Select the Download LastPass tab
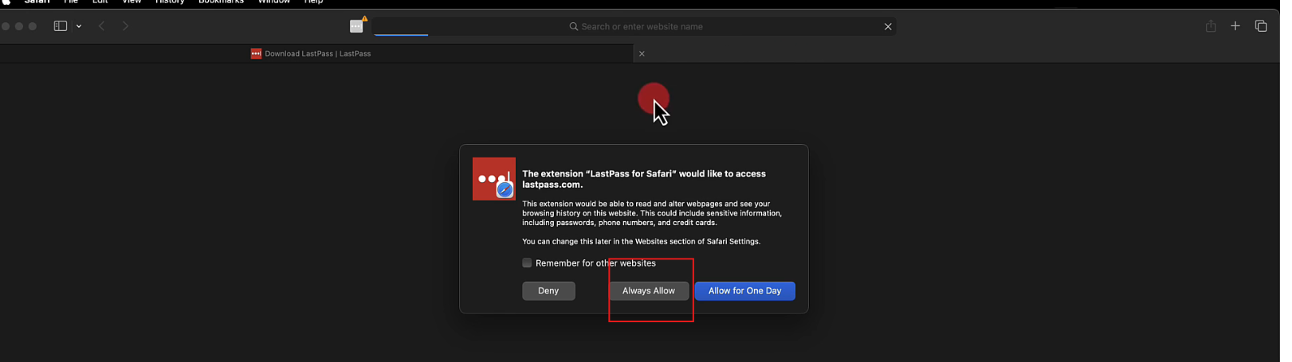Image resolution: width=1292 pixels, height=362 pixels. pos(317,53)
